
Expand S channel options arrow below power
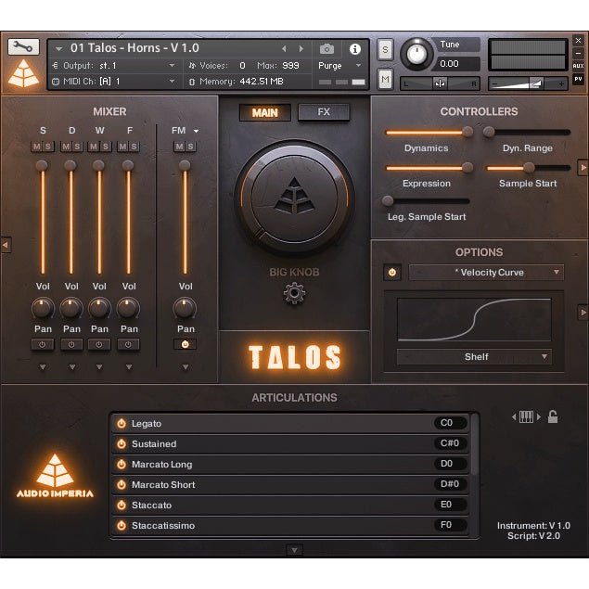coord(43,367)
